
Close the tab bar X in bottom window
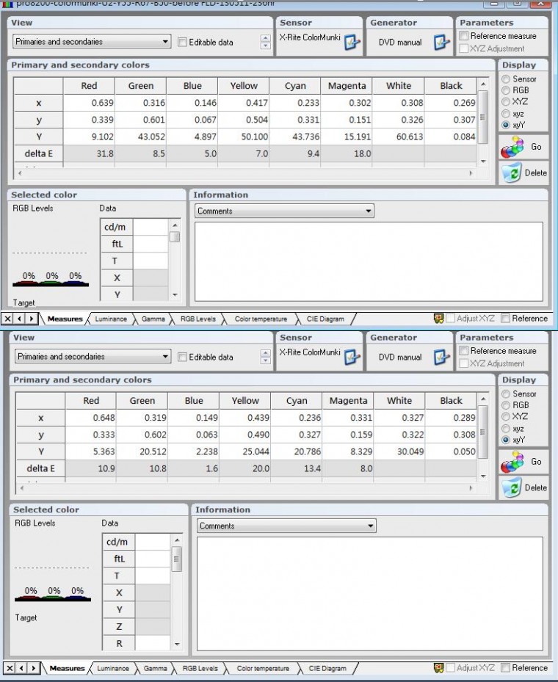pos(10,668)
